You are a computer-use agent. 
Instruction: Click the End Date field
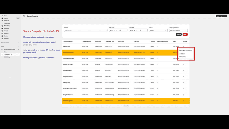(x=138, y=30)
